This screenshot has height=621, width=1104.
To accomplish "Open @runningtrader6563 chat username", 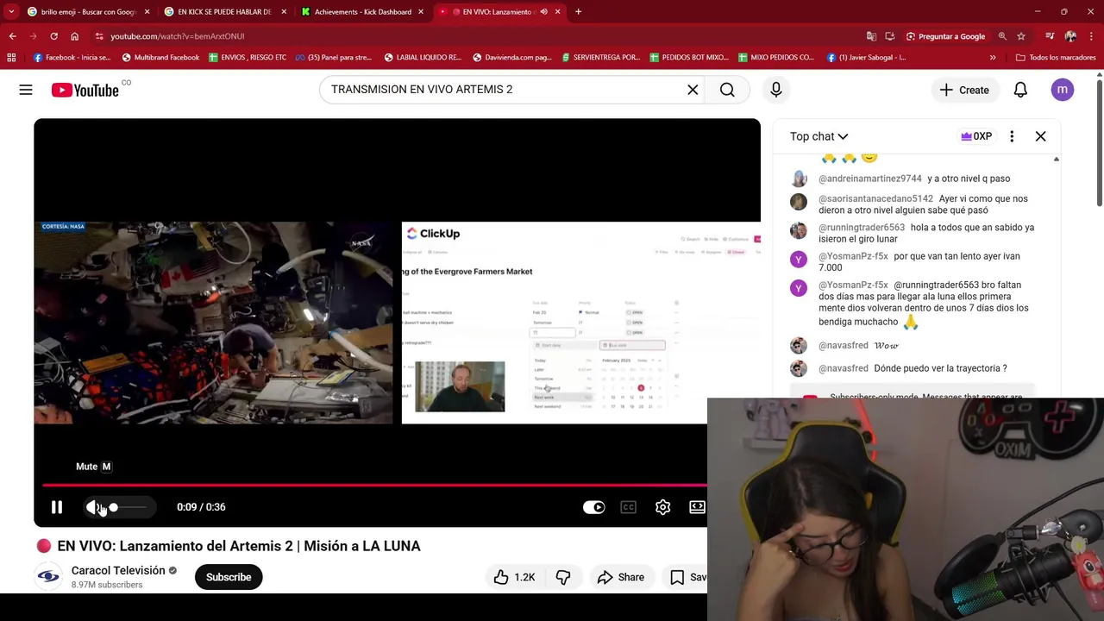I will click(862, 228).
